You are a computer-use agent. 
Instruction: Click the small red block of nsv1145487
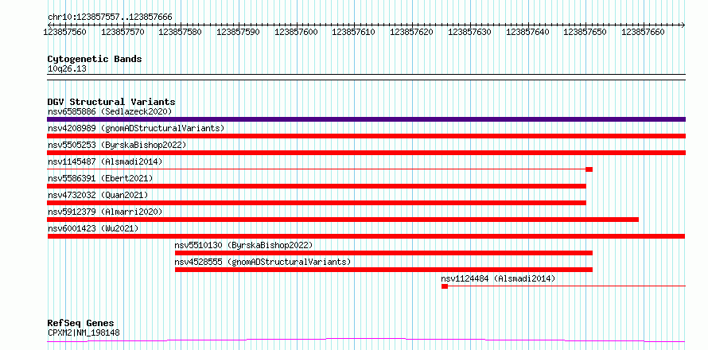[x=589, y=169]
